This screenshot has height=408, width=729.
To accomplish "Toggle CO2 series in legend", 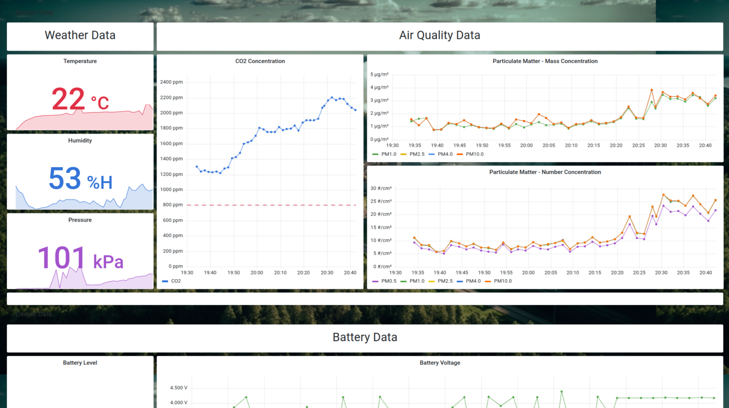I will [x=175, y=281].
